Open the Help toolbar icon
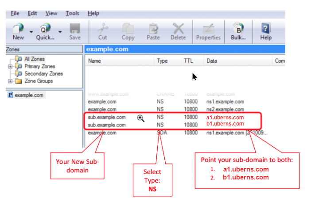 point(266,29)
